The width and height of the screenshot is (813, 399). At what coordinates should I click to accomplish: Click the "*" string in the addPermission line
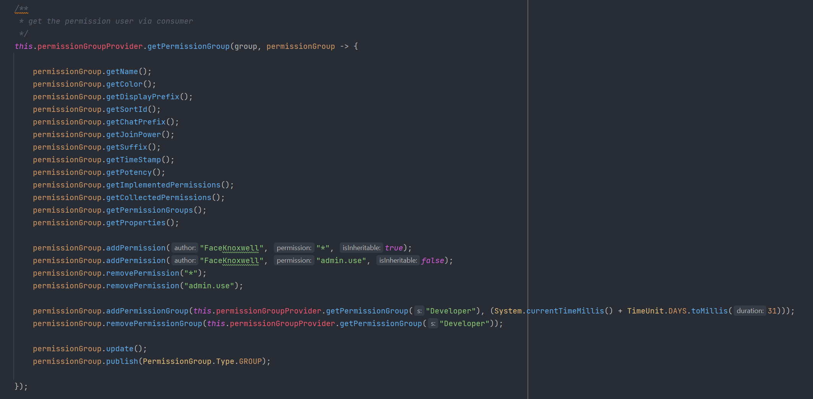323,248
